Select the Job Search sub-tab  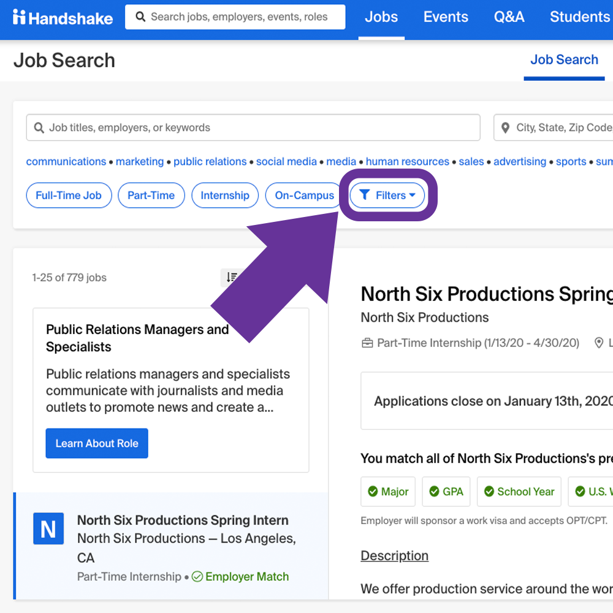pos(564,60)
